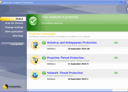Click the Symantec logo in the sidebar
Screen dimensions: 128x92
[13, 87]
